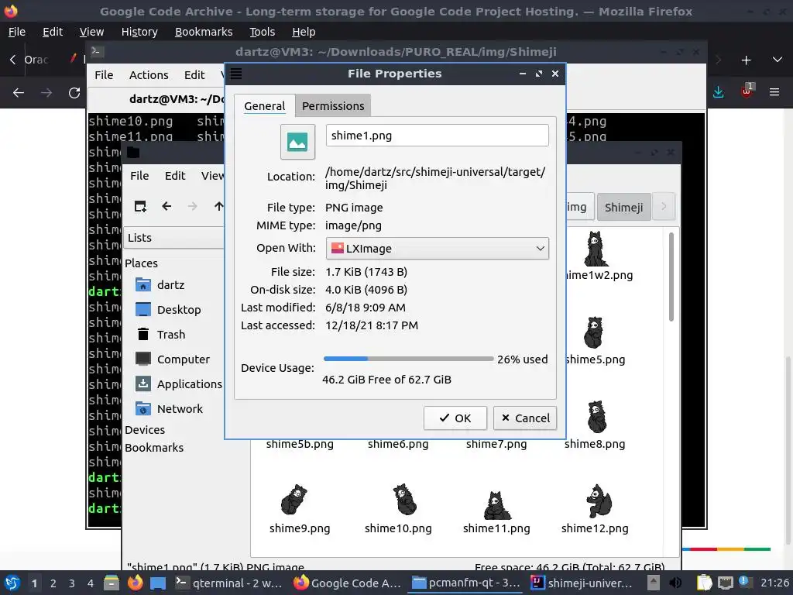Click the volume icon in system tray
Image resolution: width=793 pixels, height=595 pixels.
click(x=675, y=583)
